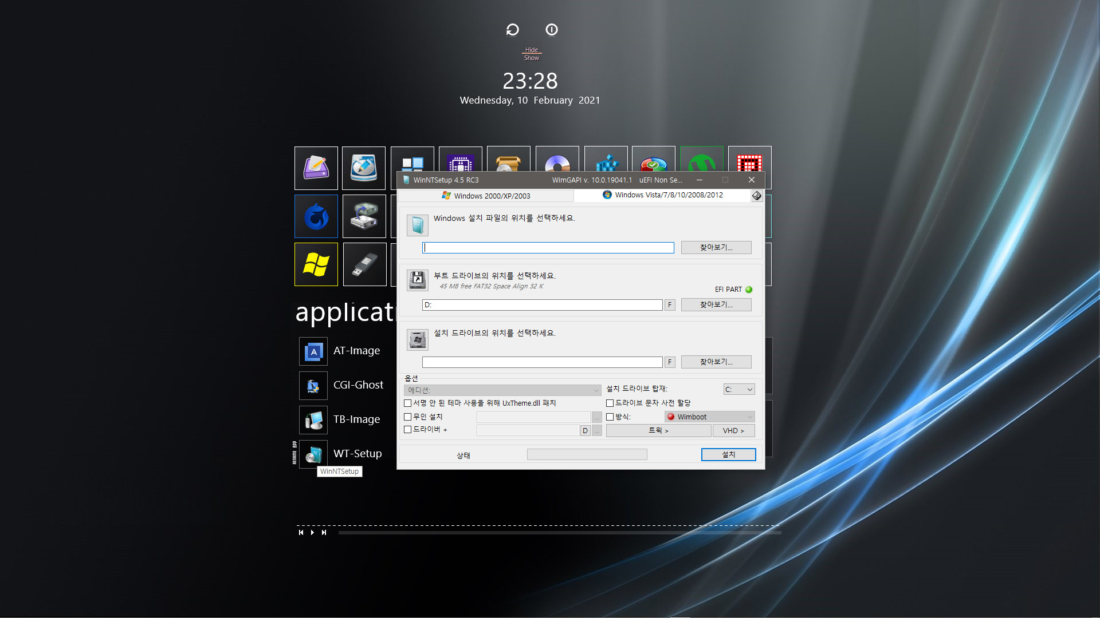This screenshot has width=1100, height=618.
Task: Click the Wednesday, 10 February 2021 date
Action: coord(530,100)
